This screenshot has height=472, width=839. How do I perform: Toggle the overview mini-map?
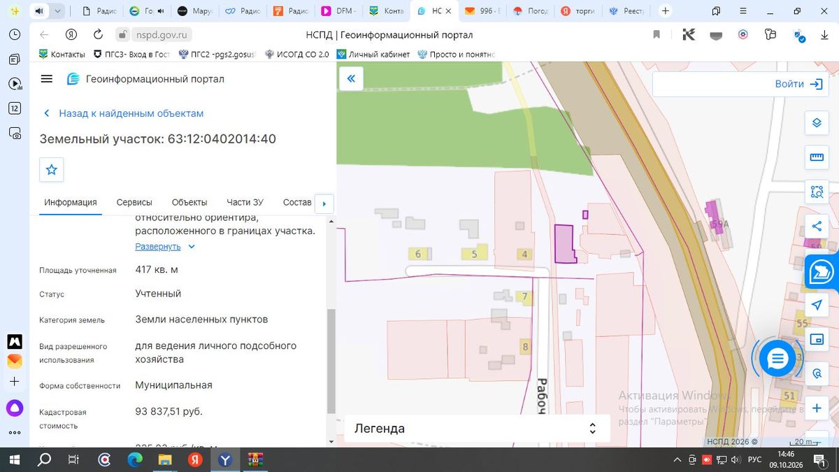(817, 339)
